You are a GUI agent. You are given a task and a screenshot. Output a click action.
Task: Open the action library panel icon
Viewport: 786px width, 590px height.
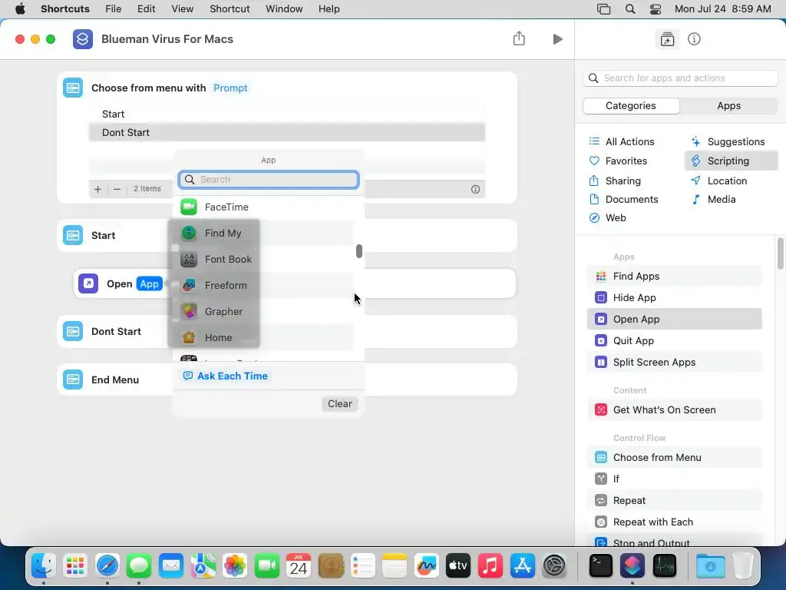(x=667, y=39)
